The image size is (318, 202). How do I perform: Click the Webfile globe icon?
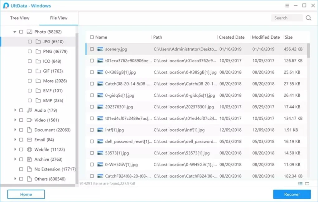click(30, 150)
